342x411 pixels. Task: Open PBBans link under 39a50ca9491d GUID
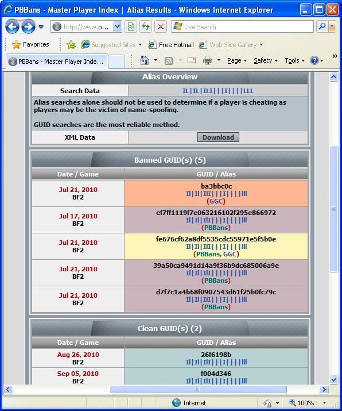click(x=216, y=281)
